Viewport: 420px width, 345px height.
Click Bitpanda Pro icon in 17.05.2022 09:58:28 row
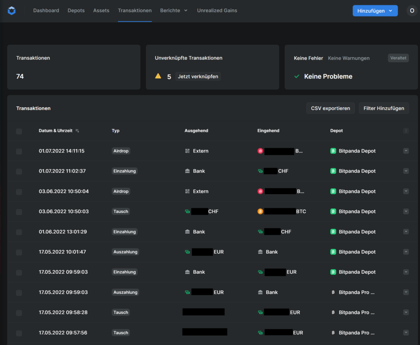click(x=333, y=312)
